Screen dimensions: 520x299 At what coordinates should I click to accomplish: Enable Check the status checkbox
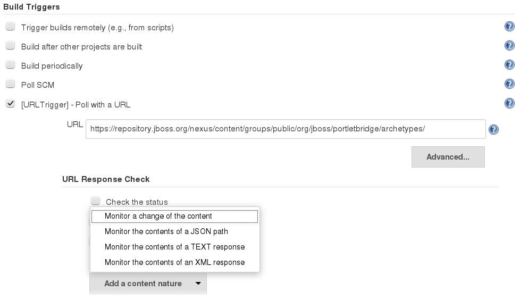pos(96,201)
